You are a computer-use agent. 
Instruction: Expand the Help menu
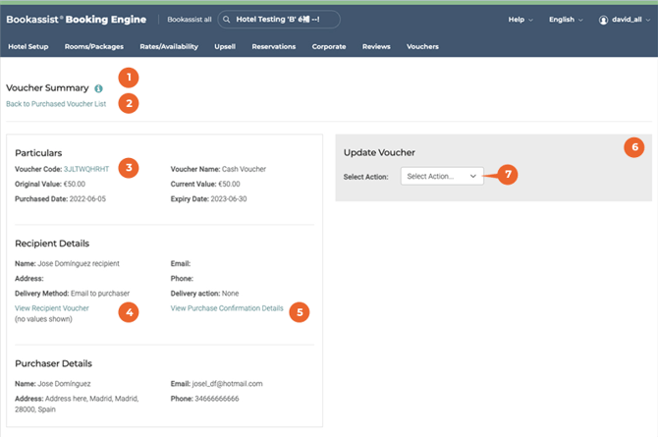click(521, 20)
